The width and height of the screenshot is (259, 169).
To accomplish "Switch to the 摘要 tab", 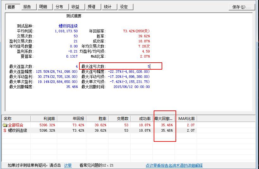I will click(13, 7).
